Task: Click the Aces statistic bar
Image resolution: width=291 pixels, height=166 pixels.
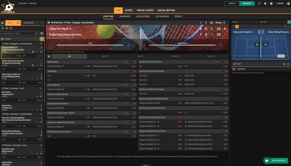Action: point(90,45)
